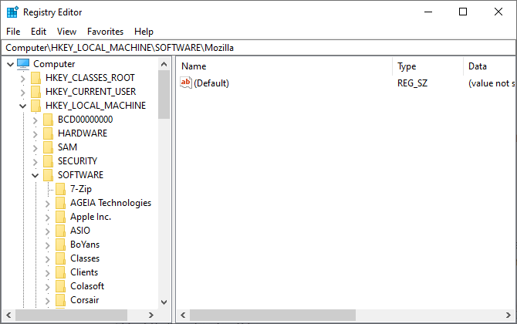This screenshot has width=517, height=324.
Task: Expand the HKEY_CURRENT_USER branch
Action: pos(22,92)
